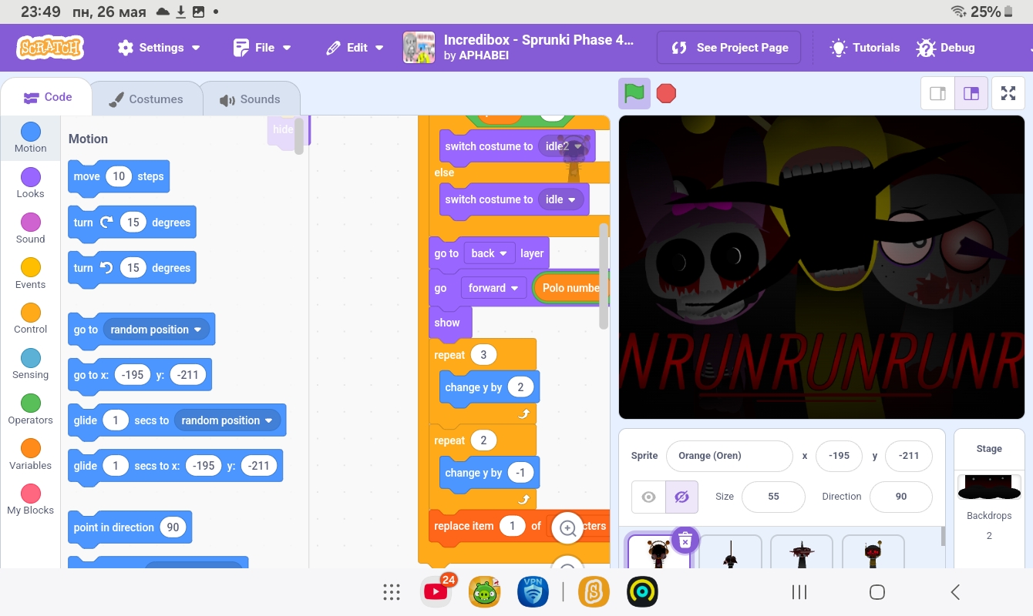1033x616 pixels.
Task: Select the third sprite thumbnail
Action: pyautogui.click(x=802, y=552)
